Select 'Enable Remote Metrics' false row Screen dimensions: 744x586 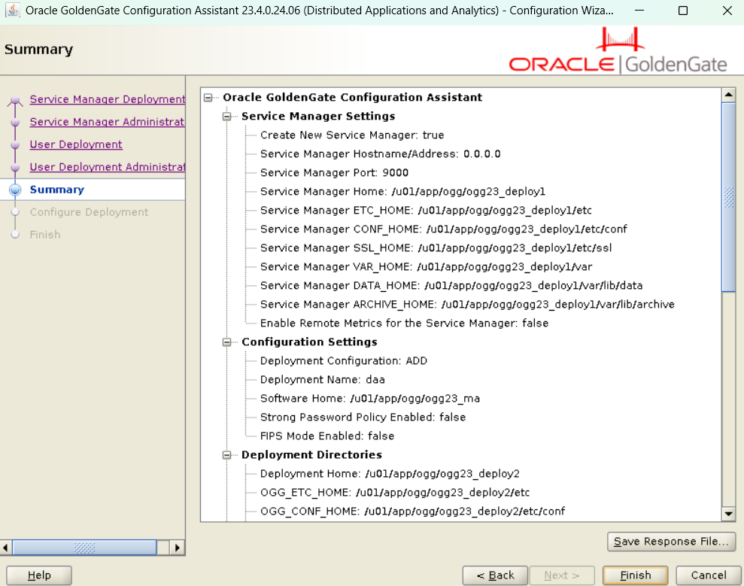pos(404,323)
